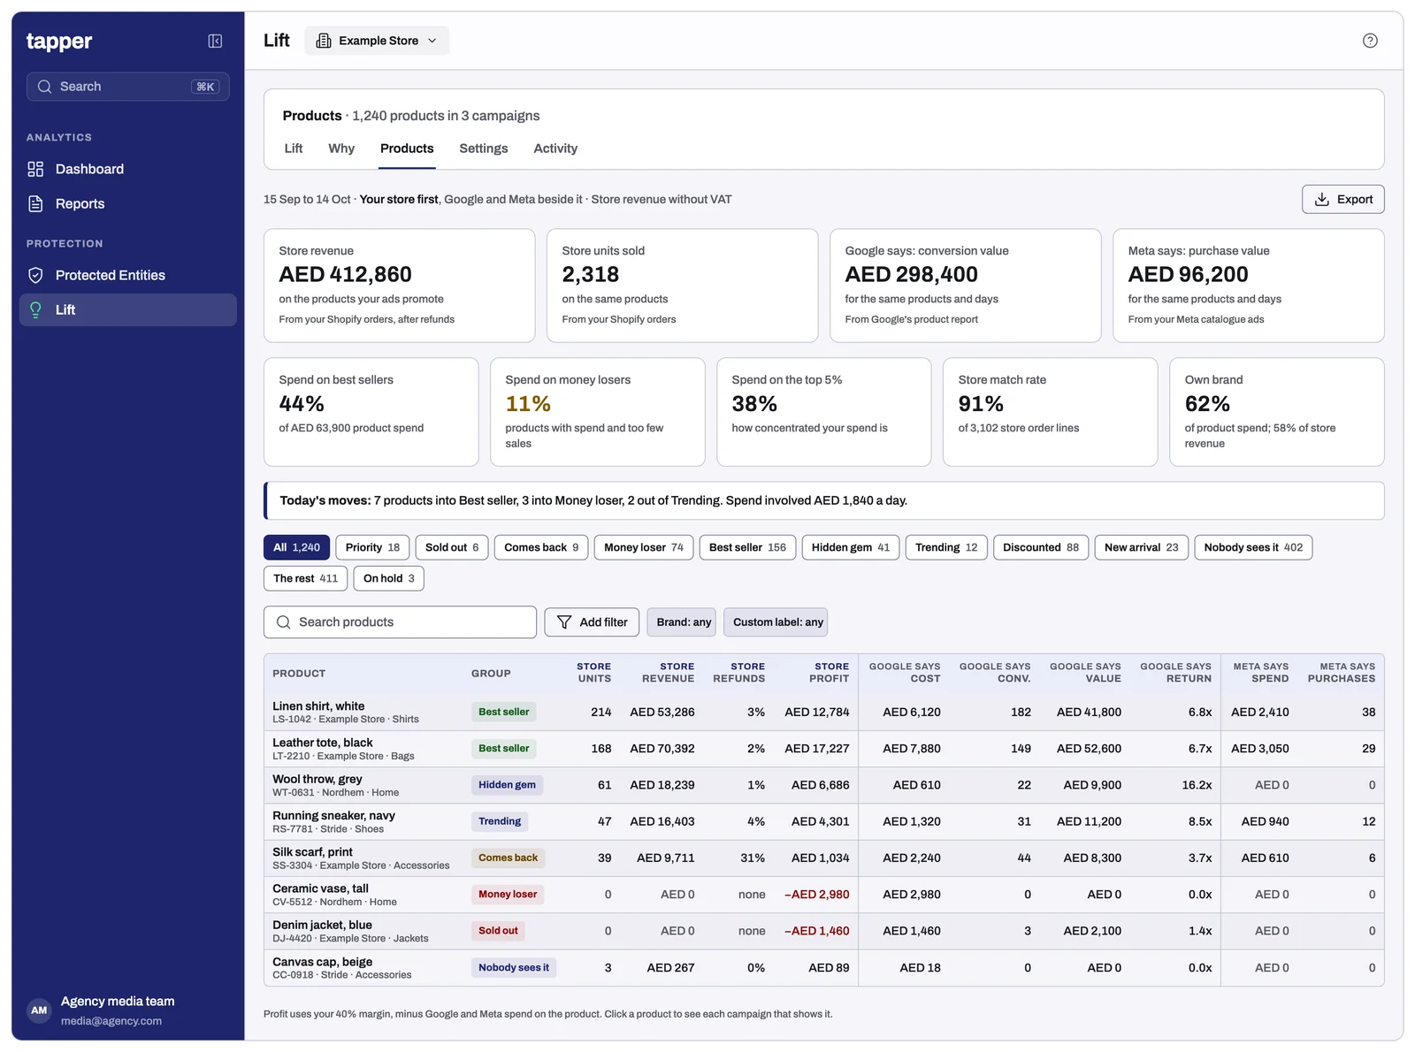Open the Ceramic vase, tall product
Screen dimensions: 1415x1052
[x=320, y=888]
